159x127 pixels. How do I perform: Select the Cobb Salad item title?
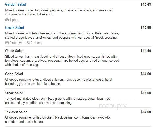14,74
